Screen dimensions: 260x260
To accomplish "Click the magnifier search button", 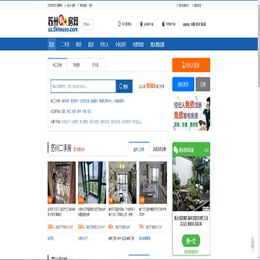I will (x=124, y=86).
